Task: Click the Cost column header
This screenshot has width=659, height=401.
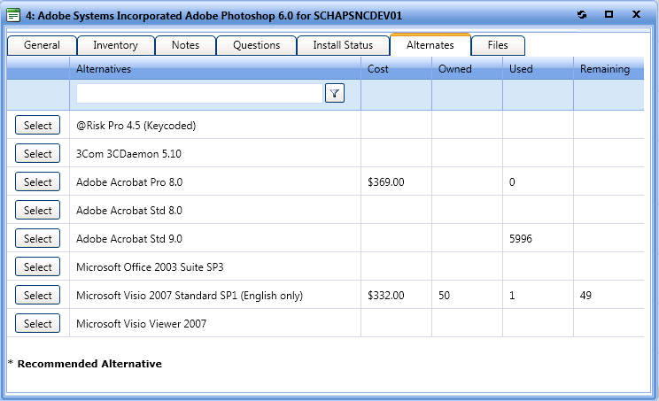Action: pos(396,68)
